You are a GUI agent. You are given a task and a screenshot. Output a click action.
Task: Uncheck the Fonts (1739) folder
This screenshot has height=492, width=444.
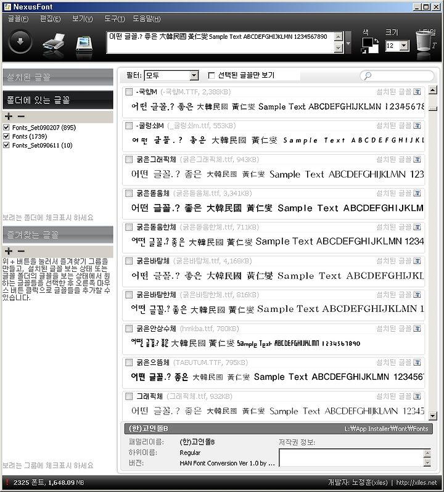(x=6, y=136)
